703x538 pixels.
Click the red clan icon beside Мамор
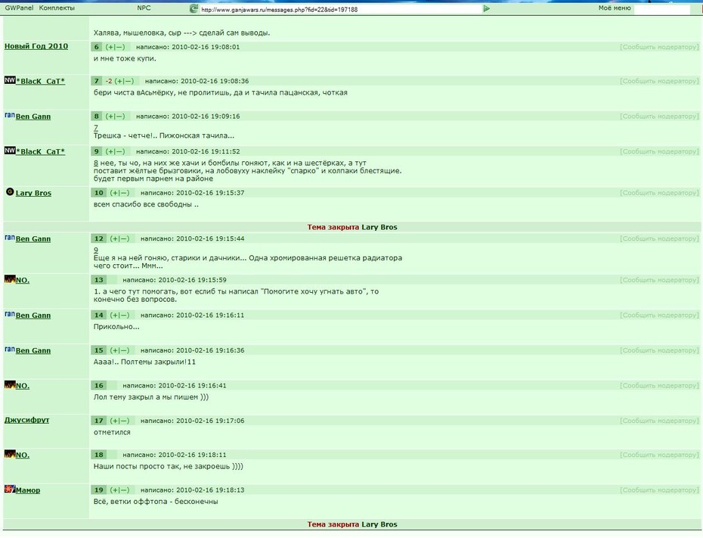(x=10, y=489)
